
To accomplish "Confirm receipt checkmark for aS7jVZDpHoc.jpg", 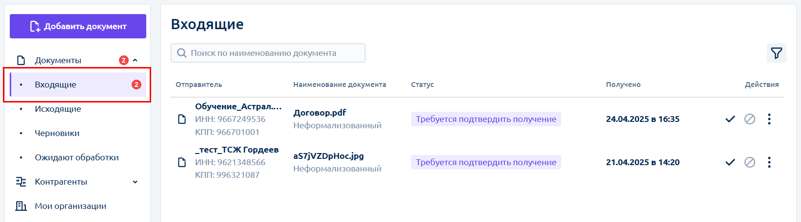I will (730, 162).
